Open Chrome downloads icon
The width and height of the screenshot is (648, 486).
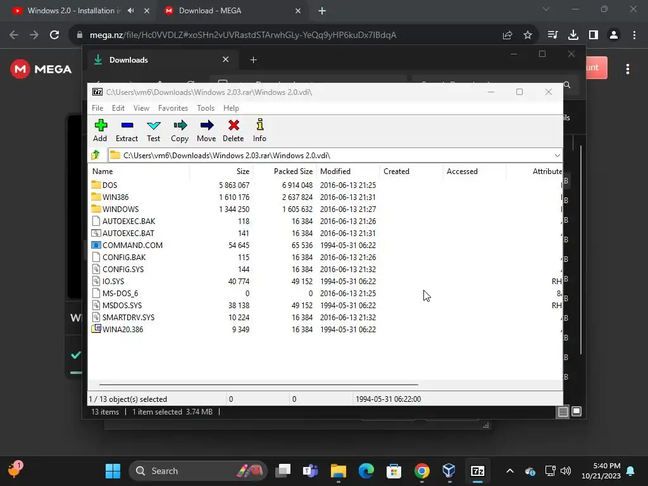click(573, 35)
